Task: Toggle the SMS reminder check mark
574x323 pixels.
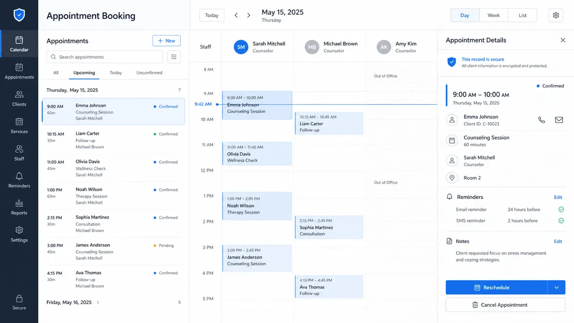Action: (561, 221)
